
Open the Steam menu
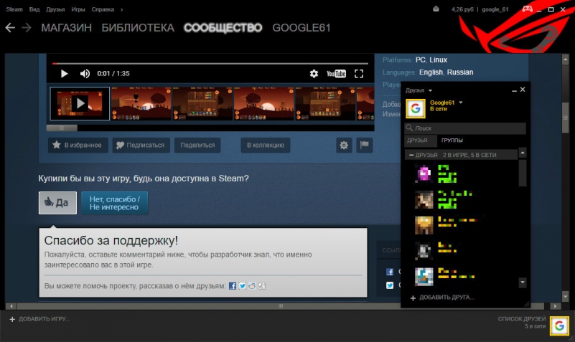point(14,9)
